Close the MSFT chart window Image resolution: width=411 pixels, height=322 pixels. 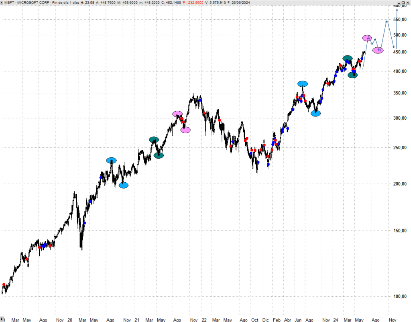click(407, 2)
